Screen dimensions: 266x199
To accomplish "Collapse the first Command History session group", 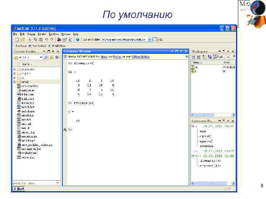I will click(x=193, y=126).
